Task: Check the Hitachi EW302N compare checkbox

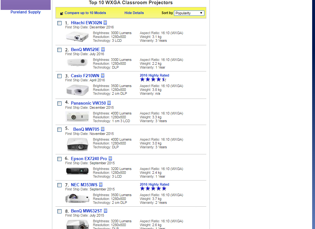Action: pyautogui.click(x=60, y=23)
